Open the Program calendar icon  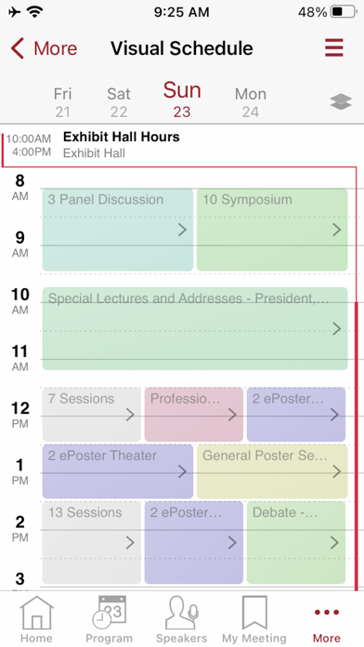pos(110,613)
